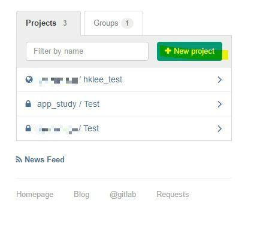Click the globe icon beside hklee_test
The height and width of the screenshot is (231, 254).
click(x=29, y=79)
